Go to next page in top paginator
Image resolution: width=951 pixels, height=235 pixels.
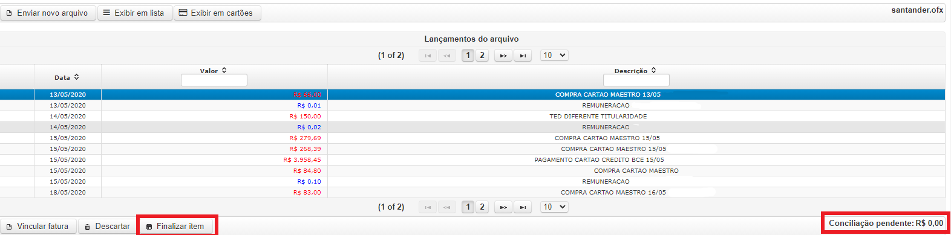click(503, 56)
